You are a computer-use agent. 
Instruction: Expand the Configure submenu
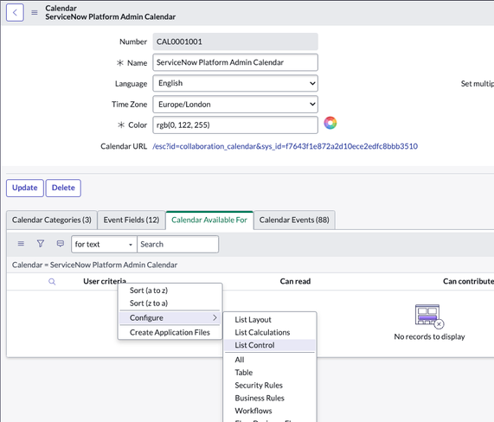[170, 317]
